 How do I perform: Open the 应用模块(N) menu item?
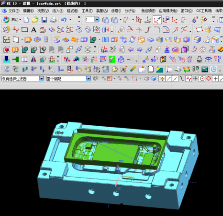pos(168,11)
